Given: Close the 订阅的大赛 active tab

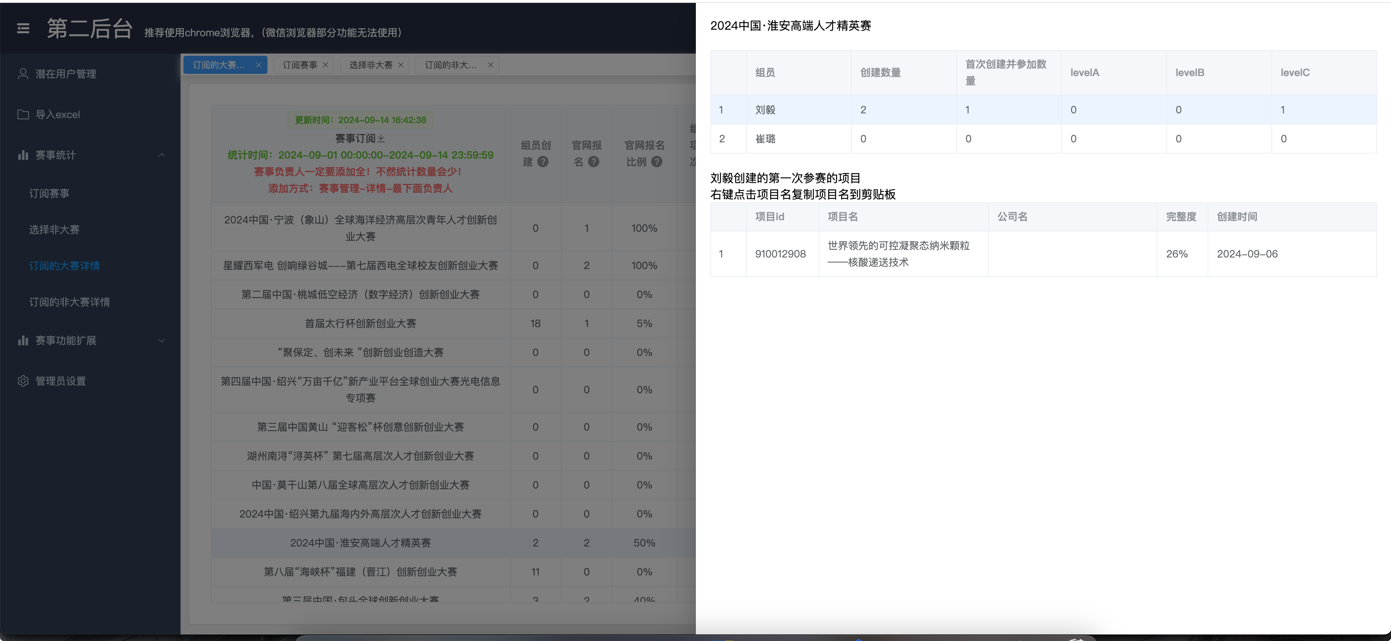Looking at the screenshot, I should point(259,65).
